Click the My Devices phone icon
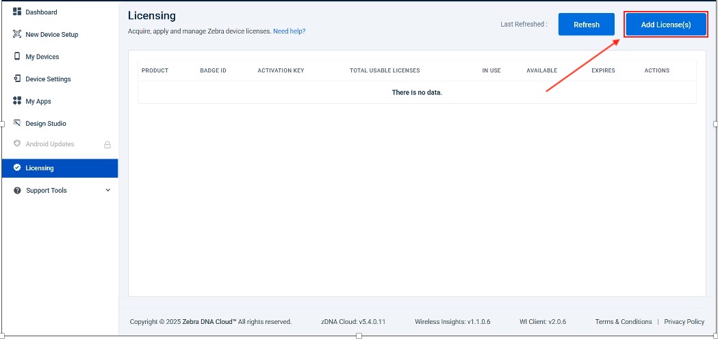 coord(17,57)
